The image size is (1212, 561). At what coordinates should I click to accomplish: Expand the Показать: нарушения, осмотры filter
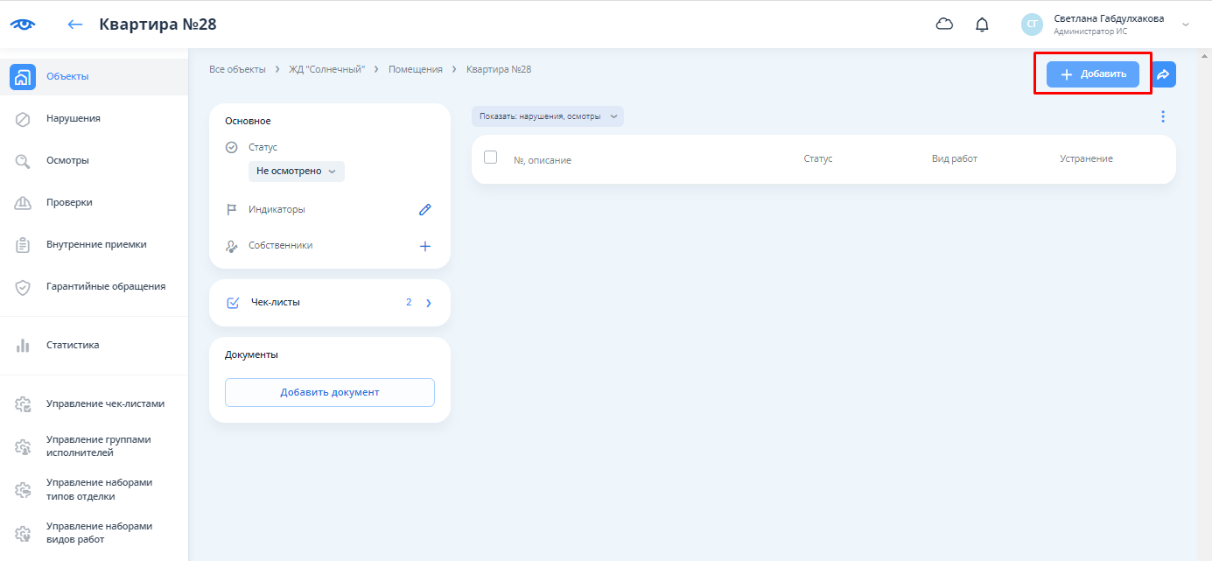coord(547,116)
